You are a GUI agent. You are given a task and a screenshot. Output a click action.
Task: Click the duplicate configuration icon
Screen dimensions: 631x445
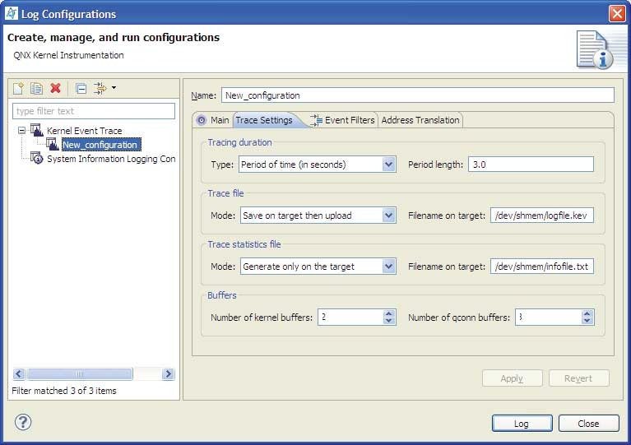tap(37, 88)
